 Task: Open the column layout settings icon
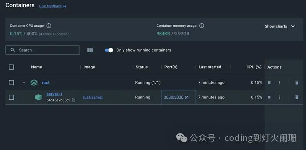90,50
